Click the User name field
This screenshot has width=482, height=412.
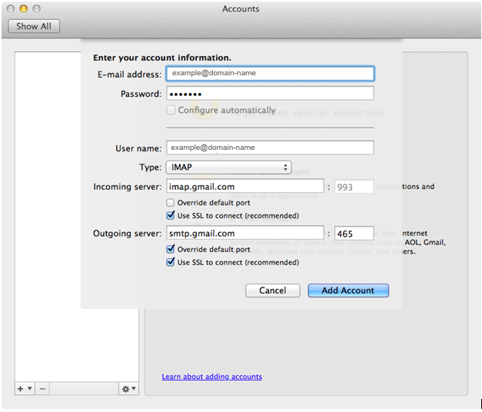pyautogui.click(x=270, y=148)
